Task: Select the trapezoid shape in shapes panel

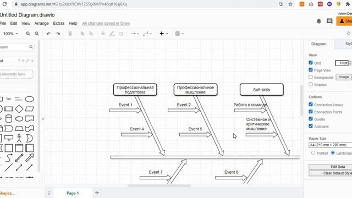Action: pyautogui.click(x=19, y=128)
